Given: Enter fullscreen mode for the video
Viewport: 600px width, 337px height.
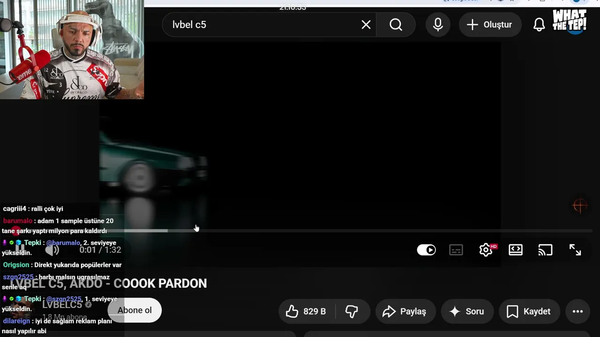Looking at the screenshot, I should 575,250.
